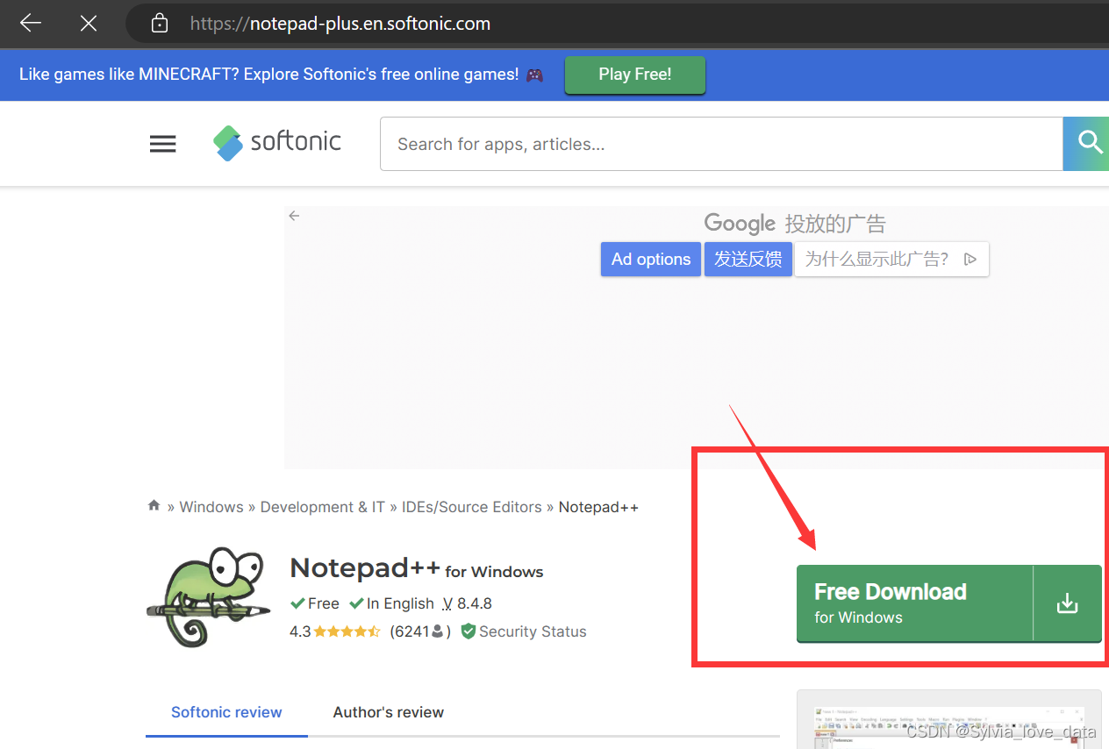1109x749 pixels.
Task: Go to the Softonic home logo
Action: point(276,143)
